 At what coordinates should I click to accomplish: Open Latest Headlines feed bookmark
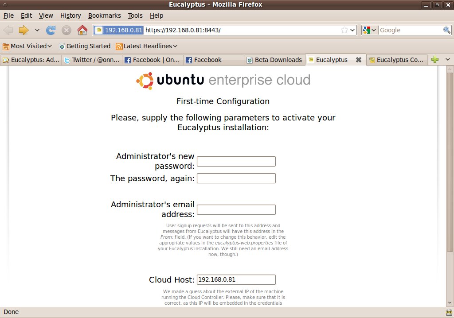(x=146, y=47)
